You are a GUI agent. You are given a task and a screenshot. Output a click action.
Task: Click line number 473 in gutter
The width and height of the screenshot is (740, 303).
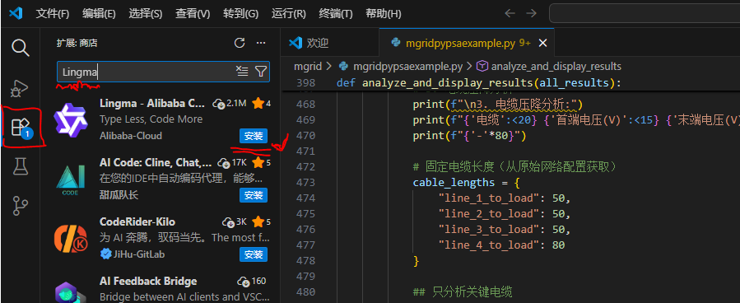[x=305, y=183]
